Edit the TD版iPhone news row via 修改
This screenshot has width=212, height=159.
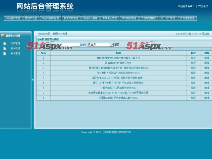click(x=193, y=98)
